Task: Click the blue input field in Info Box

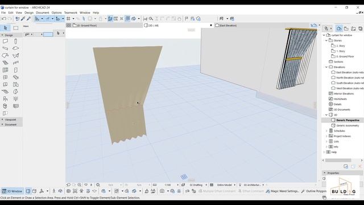Action: point(48,34)
